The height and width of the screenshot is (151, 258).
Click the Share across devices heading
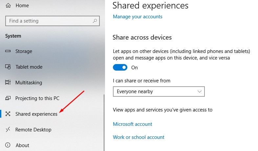tap(142, 37)
